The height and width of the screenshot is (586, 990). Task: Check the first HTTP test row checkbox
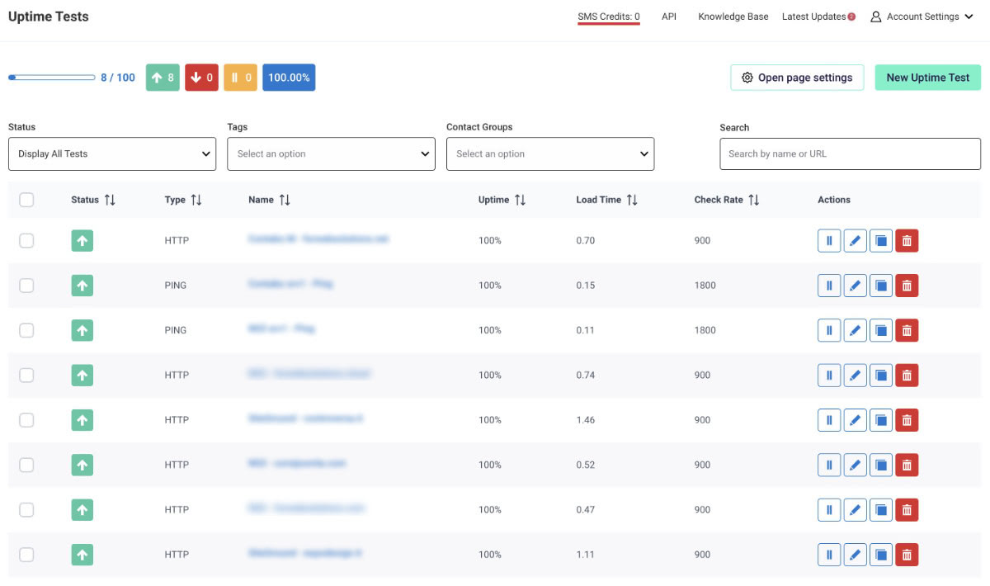(x=26, y=240)
